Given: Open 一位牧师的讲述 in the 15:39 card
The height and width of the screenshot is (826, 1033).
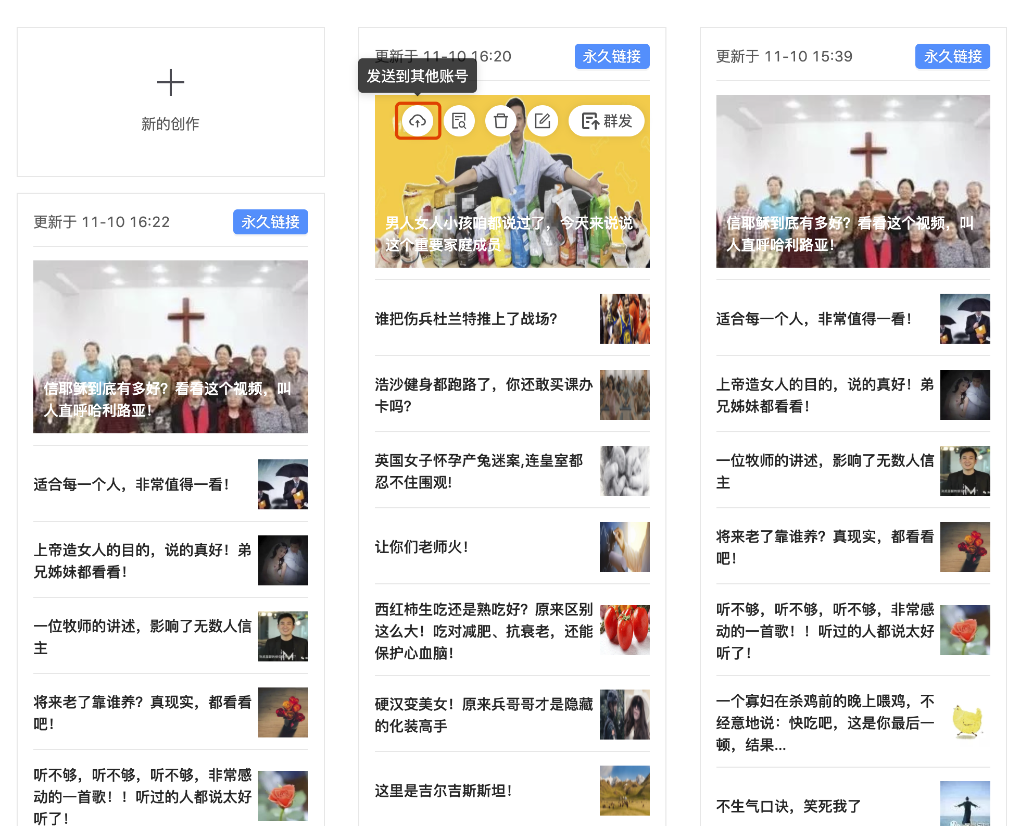Looking at the screenshot, I should 825,471.
